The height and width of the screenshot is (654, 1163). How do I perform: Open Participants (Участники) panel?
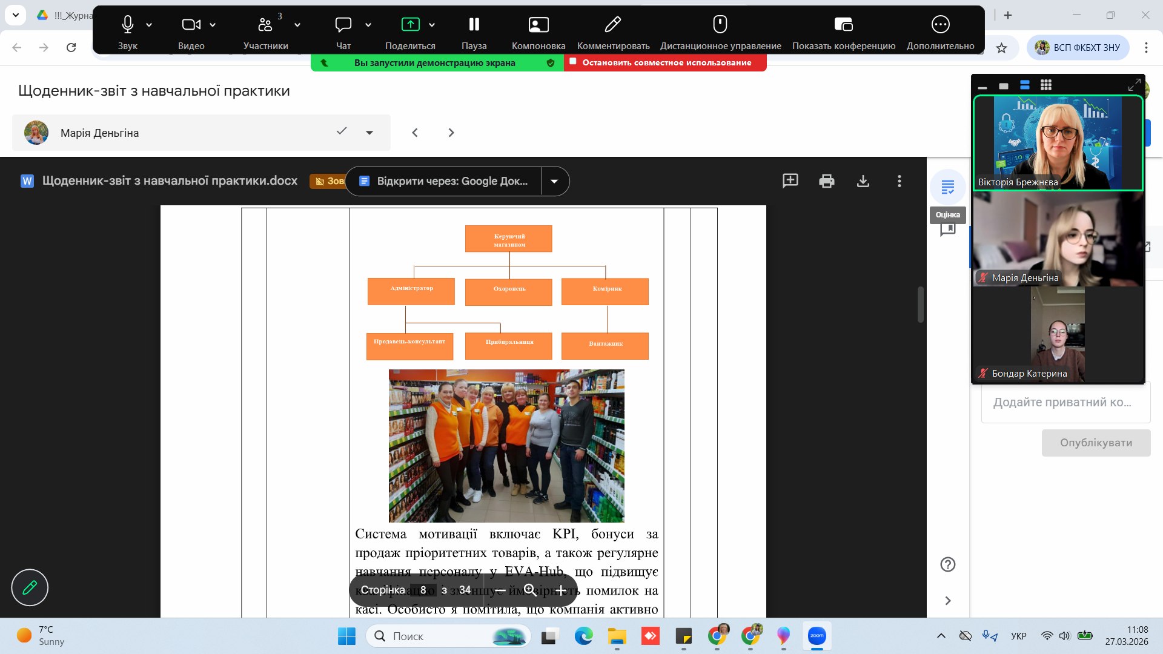pyautogui.click(x=265, y=25)
